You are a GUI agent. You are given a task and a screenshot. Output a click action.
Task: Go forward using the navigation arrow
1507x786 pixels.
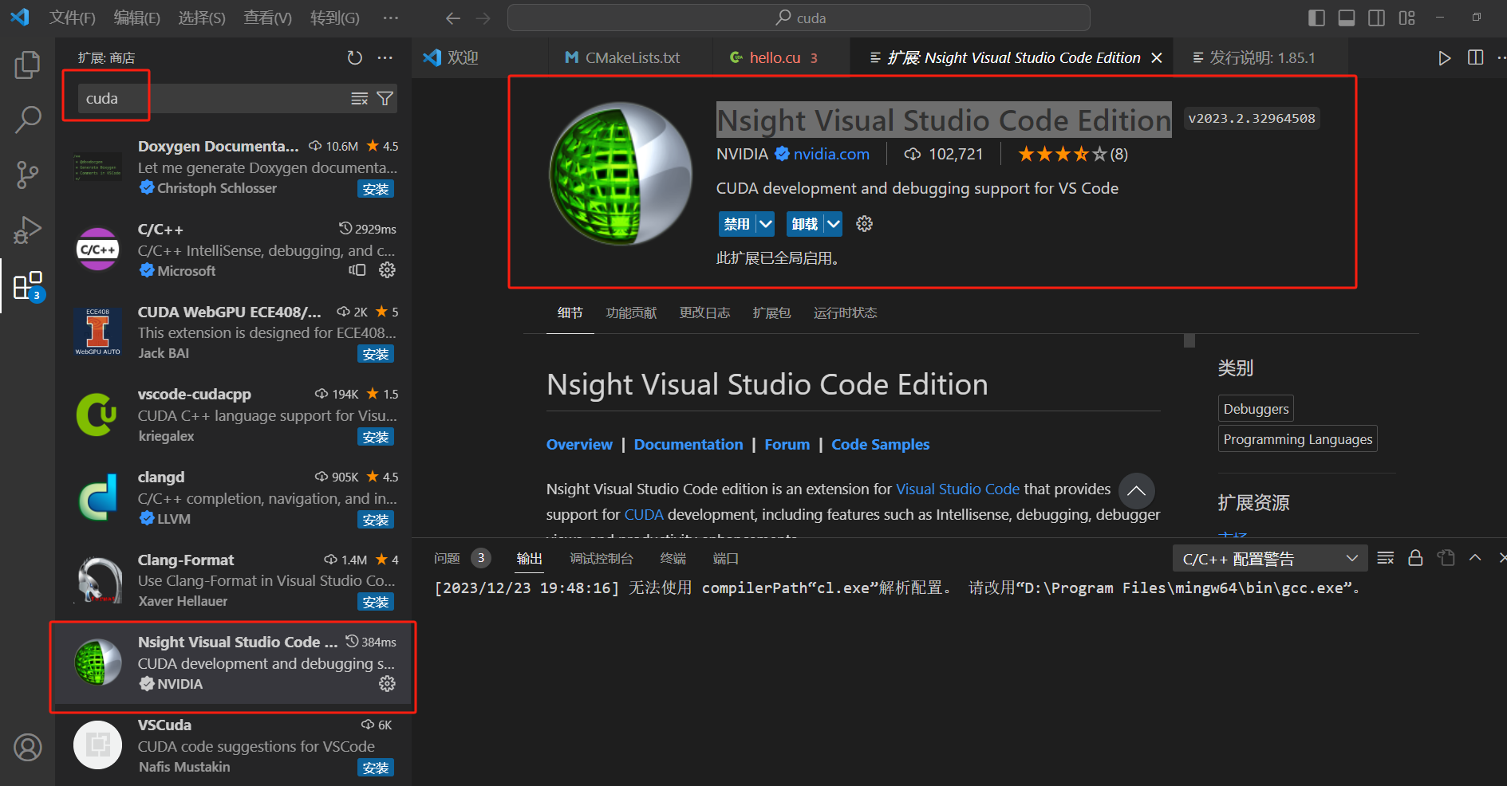click(483, 18)
